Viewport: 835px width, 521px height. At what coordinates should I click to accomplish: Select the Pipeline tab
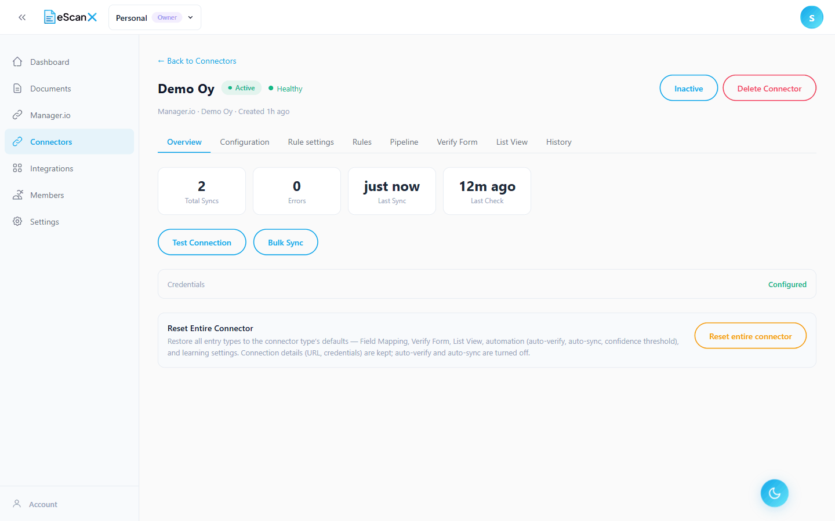click(x=404, y=142)
